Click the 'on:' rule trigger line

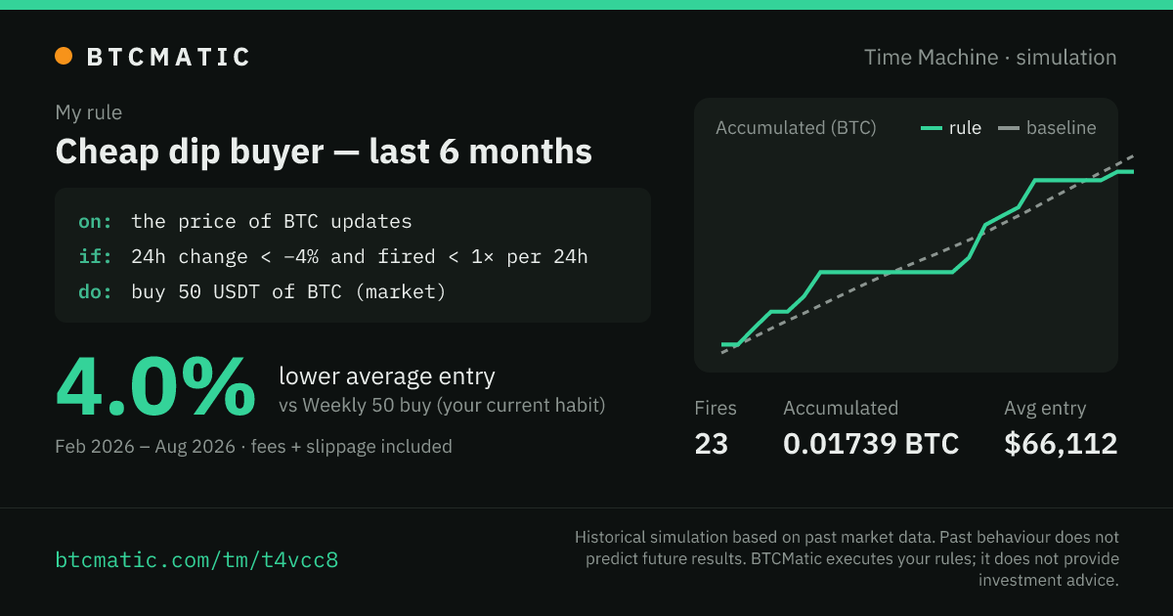click(245, 222)
